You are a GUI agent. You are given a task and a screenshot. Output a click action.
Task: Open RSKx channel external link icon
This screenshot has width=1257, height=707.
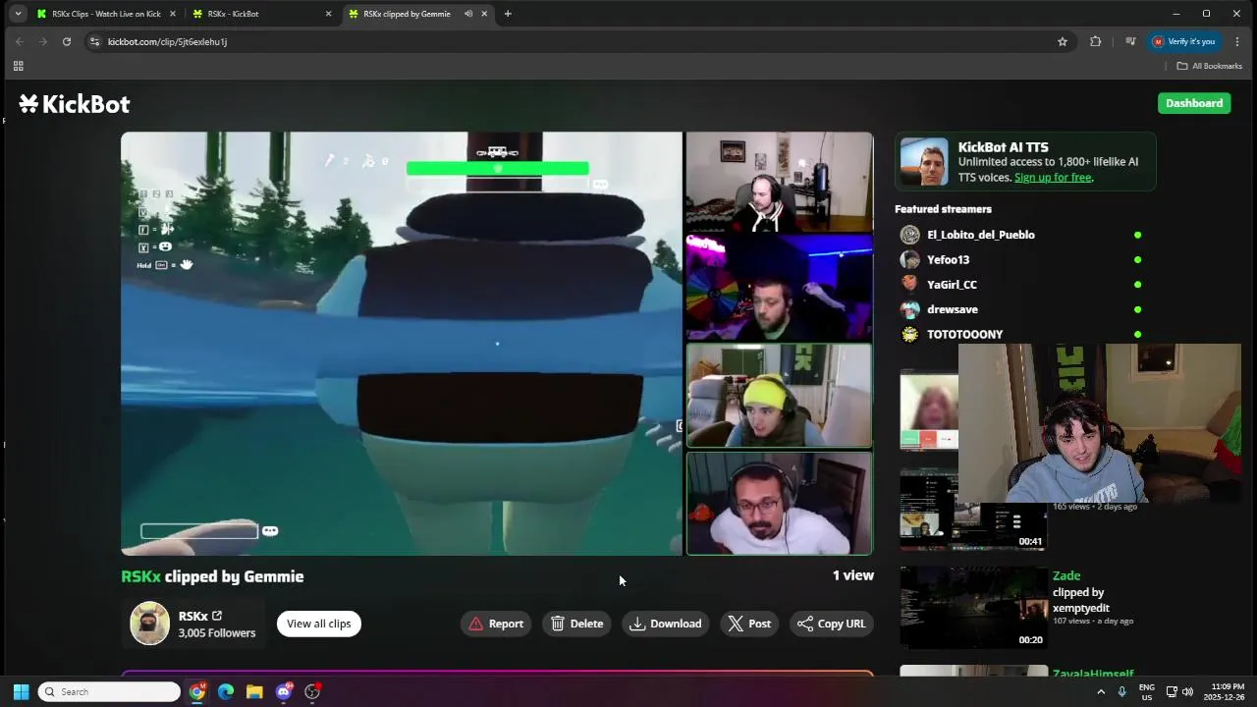point(217,616)
